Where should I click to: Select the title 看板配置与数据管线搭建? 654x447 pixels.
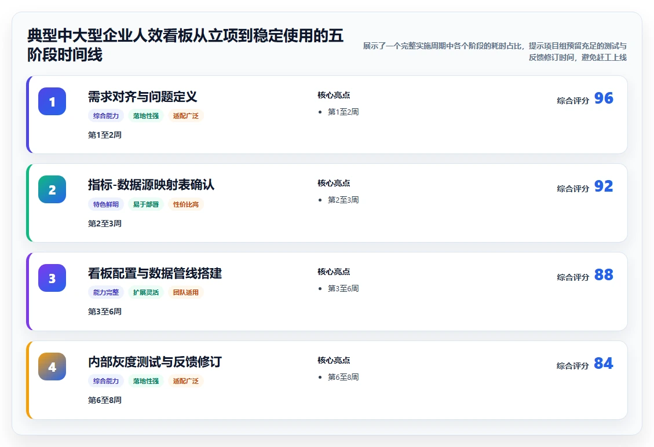[155, 273]
